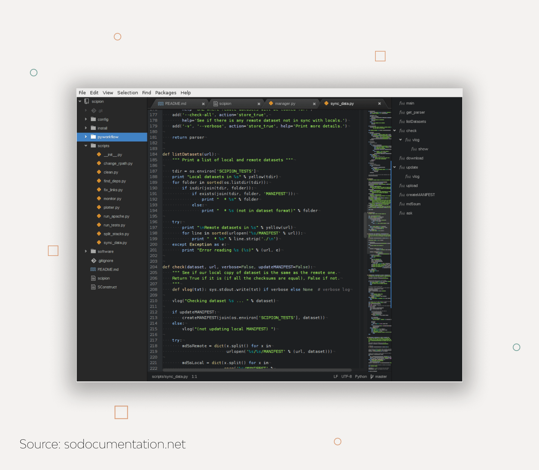The height and width of the screenshot is (470, 539).
Task: Click the git branch icon in status bar
Action: pyautogui.click(x=372, y=376)
